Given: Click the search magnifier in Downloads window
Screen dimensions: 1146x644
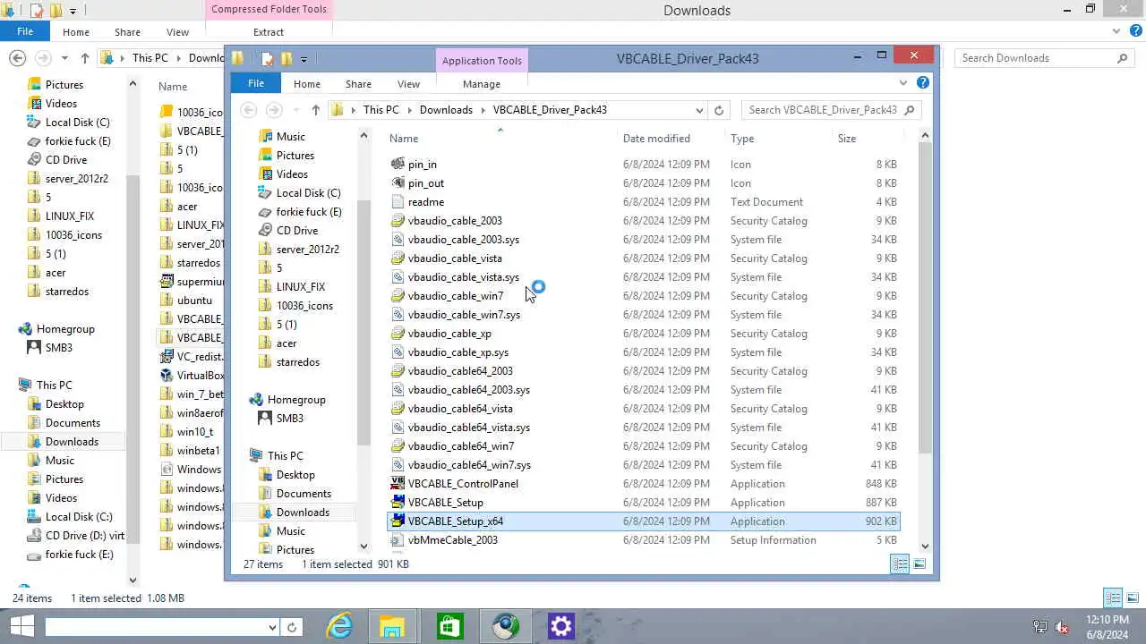Looking at the screenshot, I should 1122,58.
